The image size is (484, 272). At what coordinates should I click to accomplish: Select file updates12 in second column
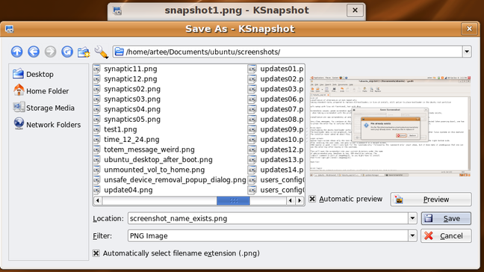coord(282,149)
